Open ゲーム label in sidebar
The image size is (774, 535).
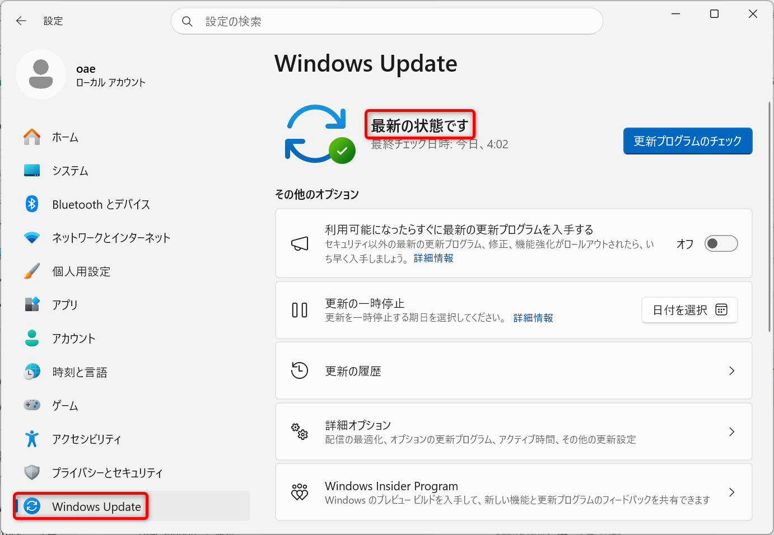[65, 406]
